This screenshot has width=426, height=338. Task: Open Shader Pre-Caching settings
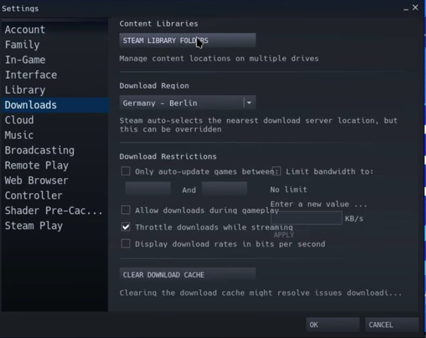click(x=53, y=211)
